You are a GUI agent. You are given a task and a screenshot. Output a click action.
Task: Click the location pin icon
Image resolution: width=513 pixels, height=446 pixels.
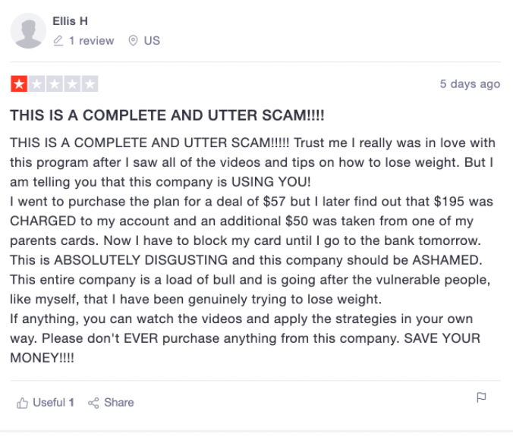tap(133, 40)
